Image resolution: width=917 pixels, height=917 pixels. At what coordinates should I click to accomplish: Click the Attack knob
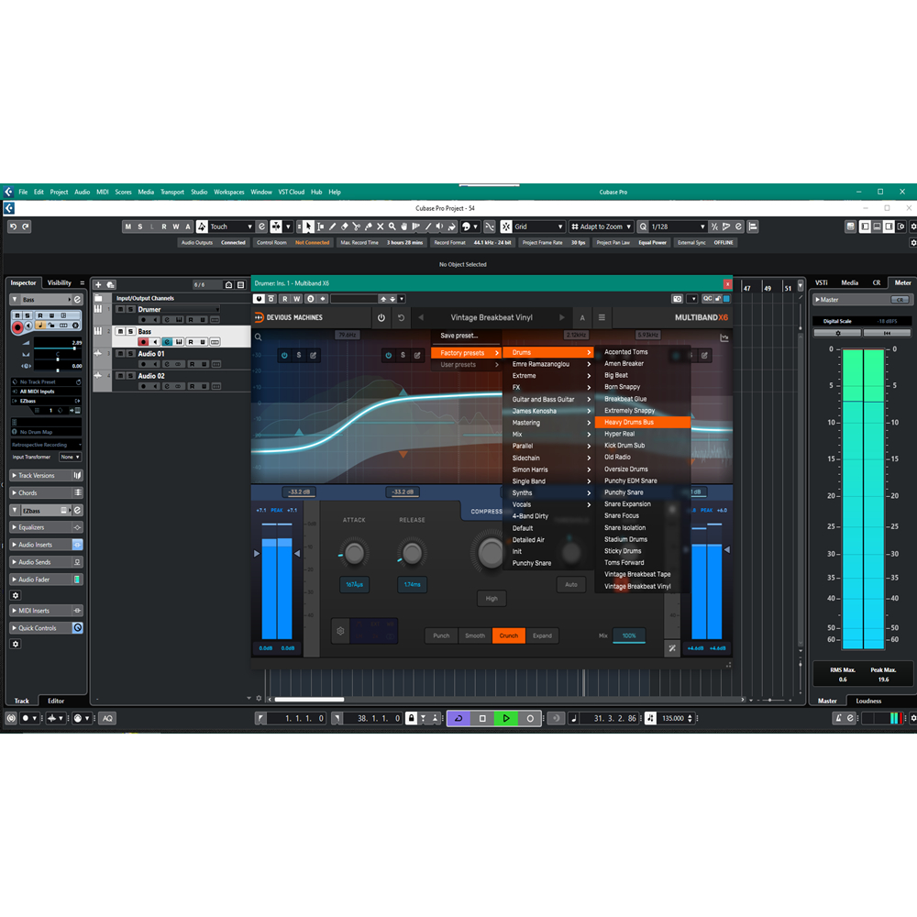point(354,552)
